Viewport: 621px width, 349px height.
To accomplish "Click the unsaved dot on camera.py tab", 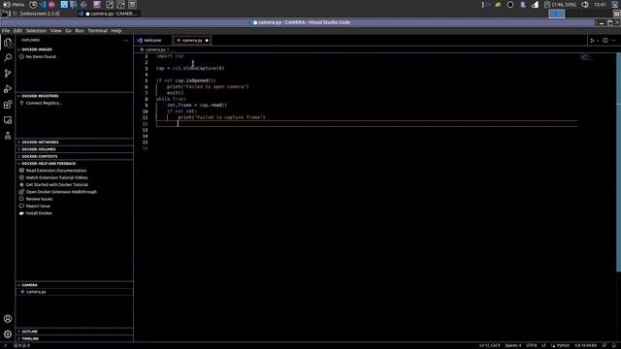I will (207, 41).
